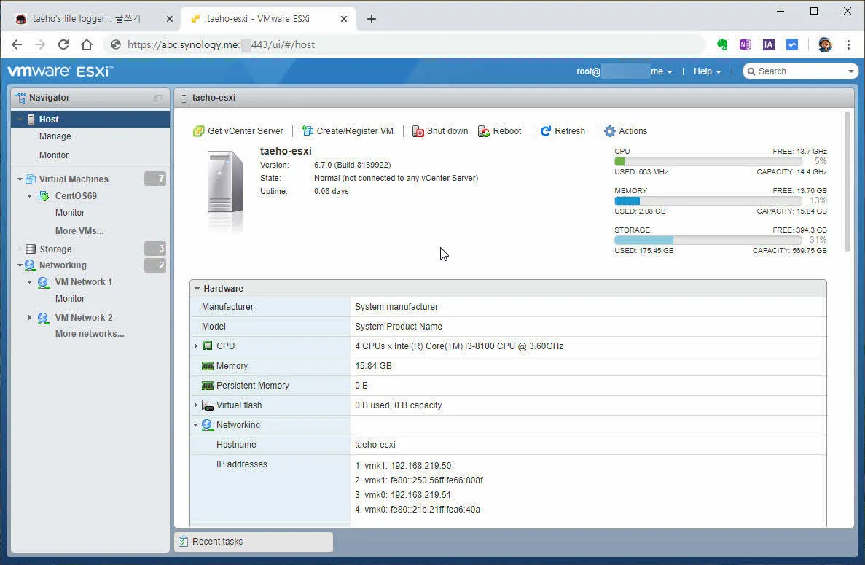Open More VMs... in the Navigator
This screenshot has width=865, height=565.
point(79,230)
